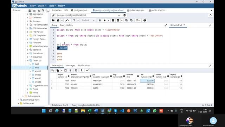Image resolution: width=225 pixels, height=127 pixels.
Task: Click the Explain query icon
Action: pos(113,20)
